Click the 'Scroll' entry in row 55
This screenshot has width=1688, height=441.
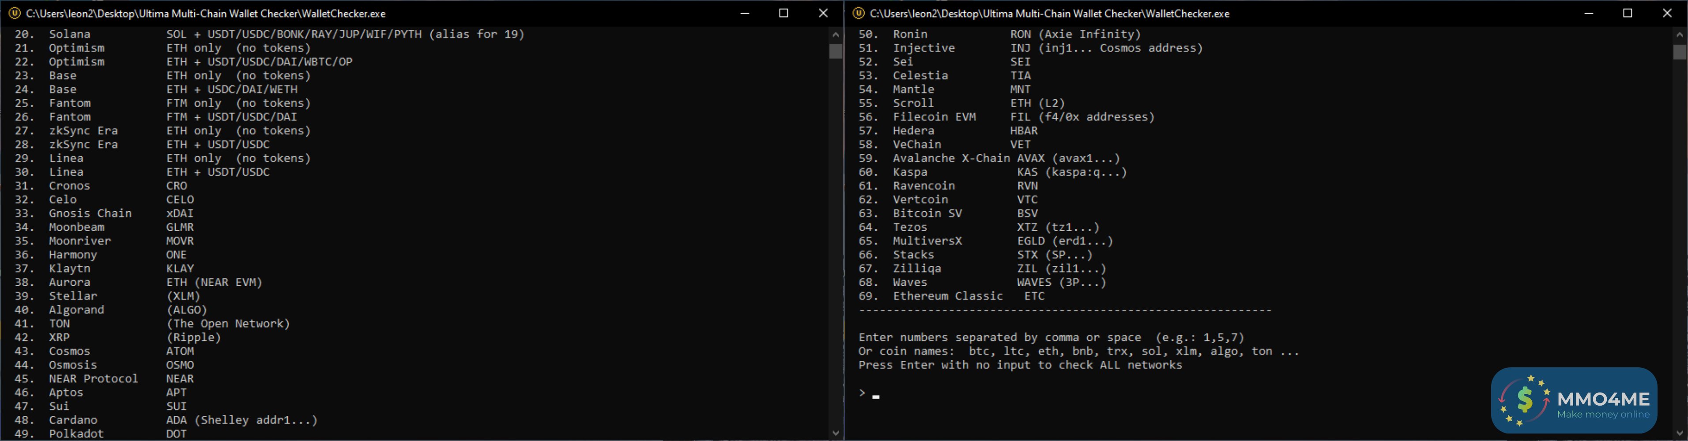914,103
